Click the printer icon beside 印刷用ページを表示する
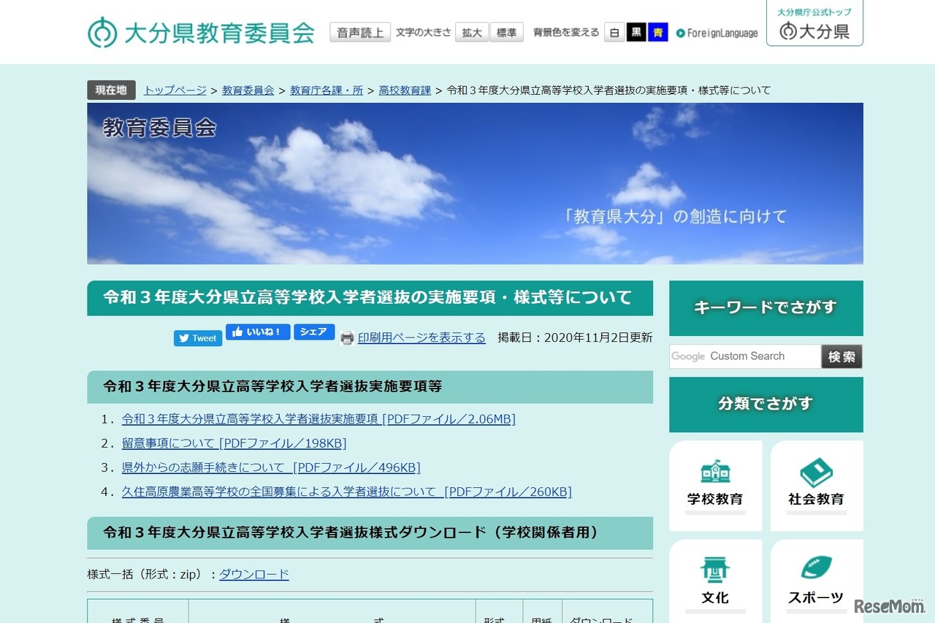The width and height of the screenshot is (935, 623). click(347, 337)
